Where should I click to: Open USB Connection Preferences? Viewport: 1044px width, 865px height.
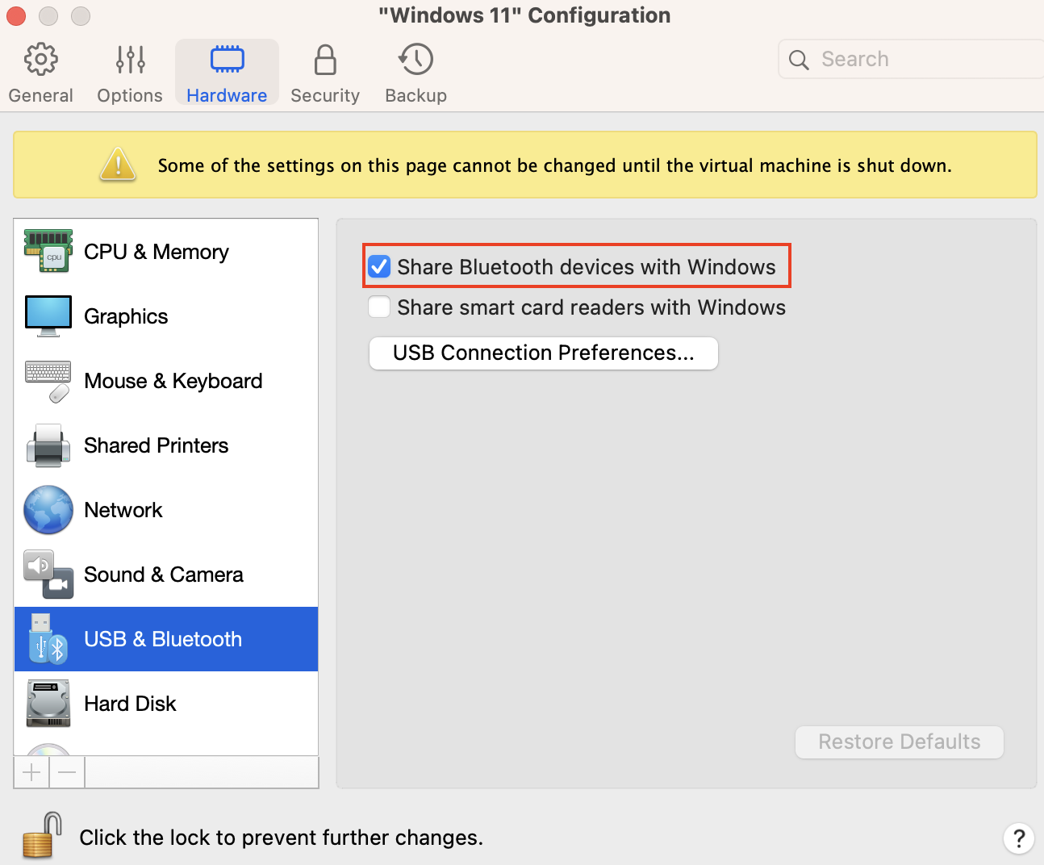(x=544, y=353)
